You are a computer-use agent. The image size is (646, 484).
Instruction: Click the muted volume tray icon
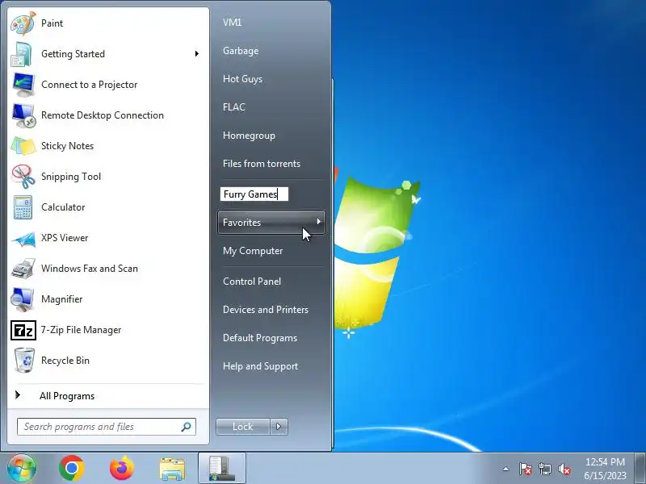point(564,469)
